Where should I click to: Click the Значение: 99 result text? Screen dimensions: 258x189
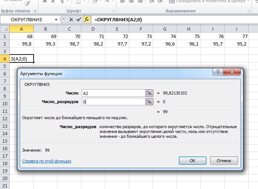click(x=36, y=150)
